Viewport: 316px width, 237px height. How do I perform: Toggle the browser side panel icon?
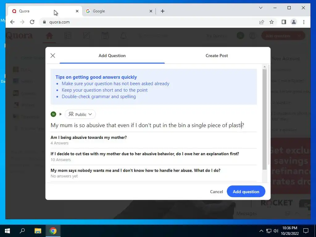coord(284,22)
